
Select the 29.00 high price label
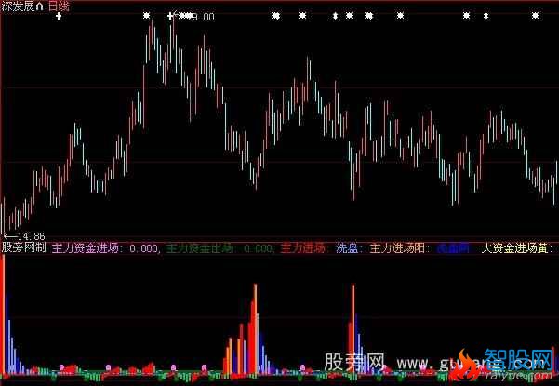pyautogui.click(x=202, y=17)
